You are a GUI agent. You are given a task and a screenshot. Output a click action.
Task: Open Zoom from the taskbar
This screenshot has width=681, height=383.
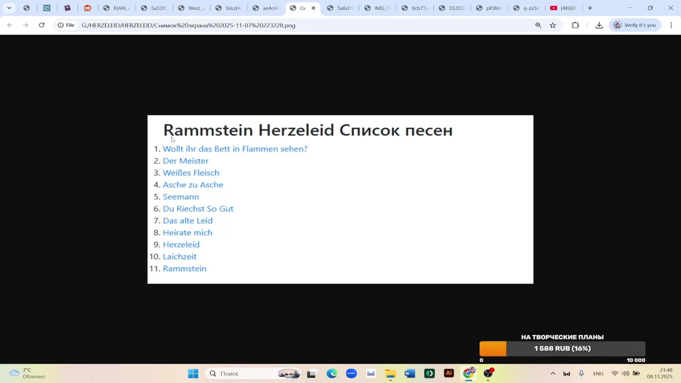coord(351,373)
